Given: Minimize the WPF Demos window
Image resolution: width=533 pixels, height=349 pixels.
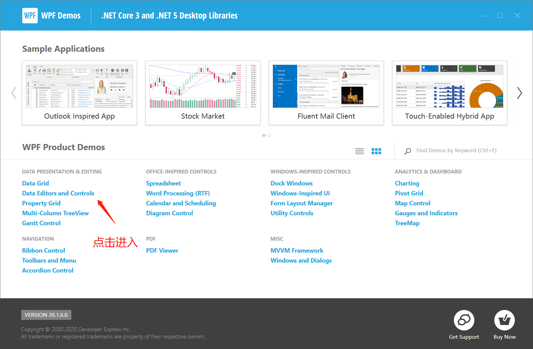Looking at the screenshot, I should 483,15.
